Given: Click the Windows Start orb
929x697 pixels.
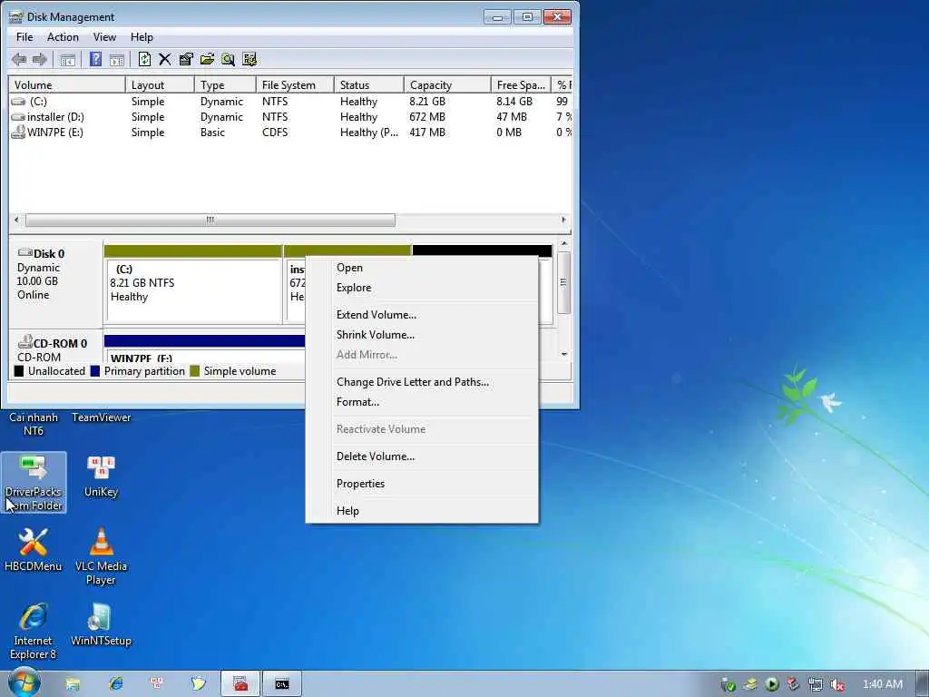Looking at the screenshot, I should [24, 682].
